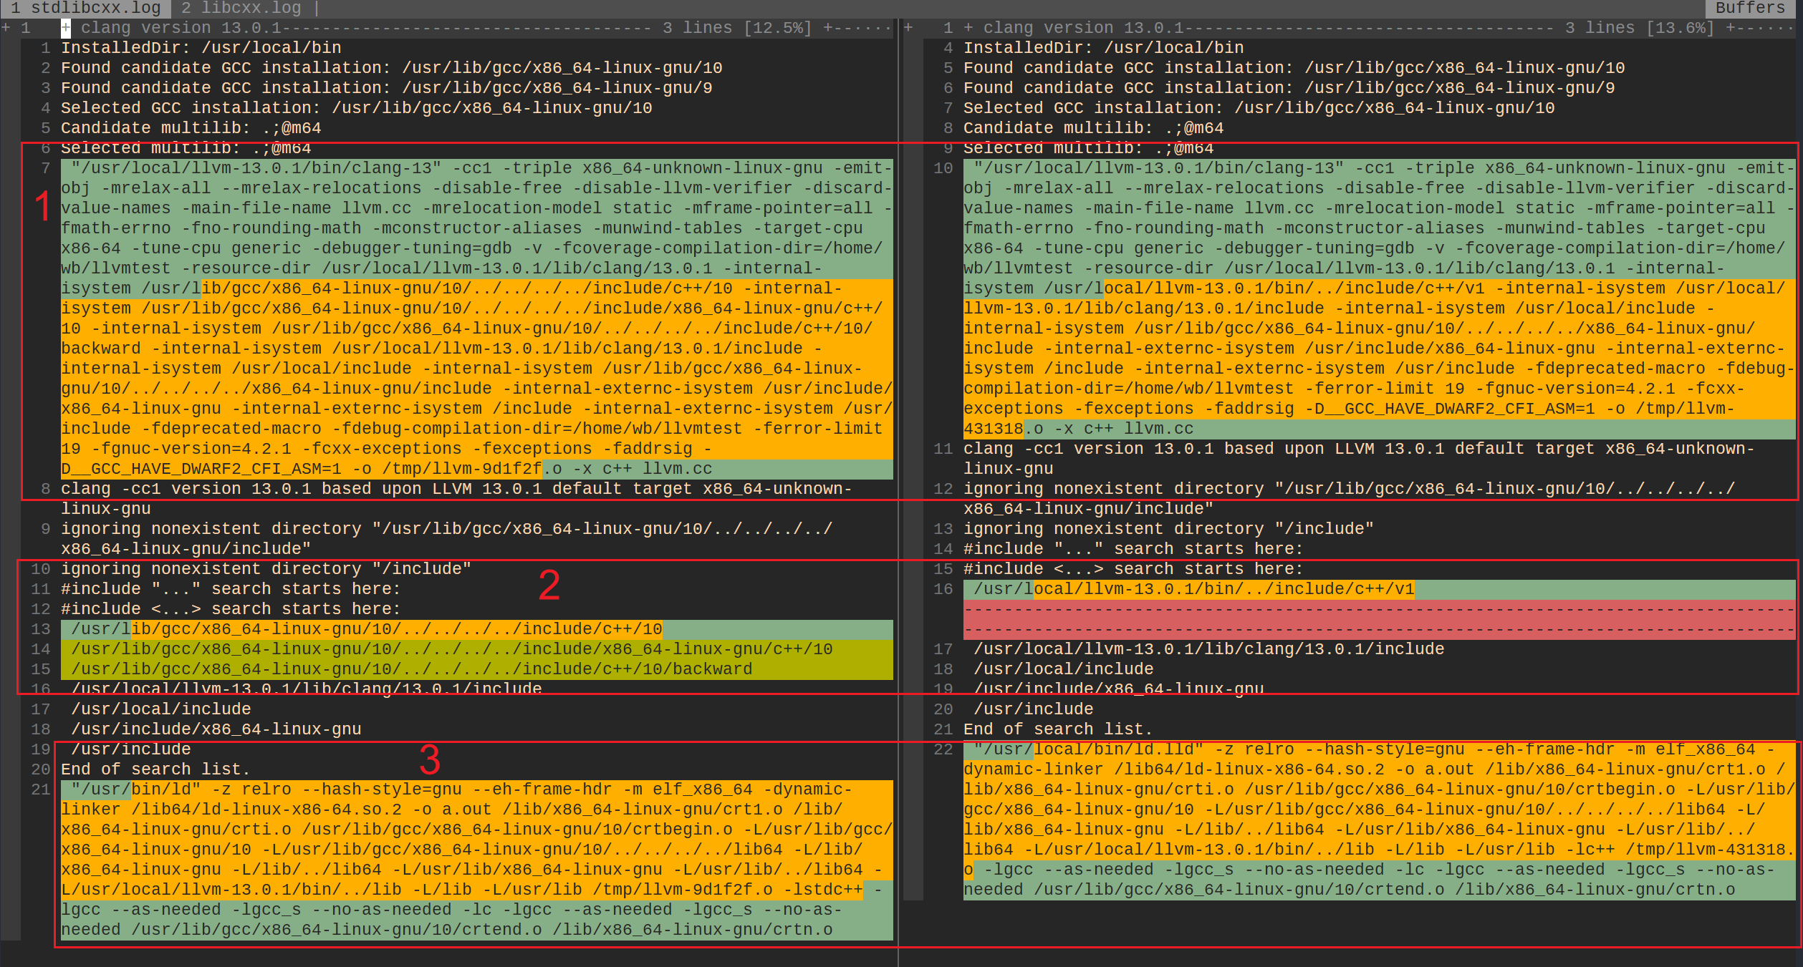Switch to the libcxx.log buffer tab
This screenshot has width=1803, height=967.
point(241,8)
